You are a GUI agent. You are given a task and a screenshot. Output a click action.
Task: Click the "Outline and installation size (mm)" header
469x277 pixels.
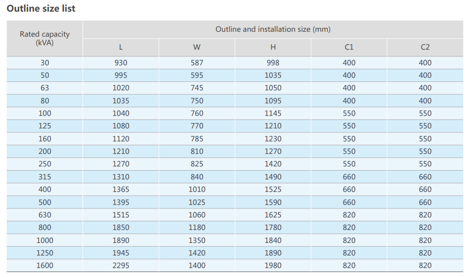[273, 30]
